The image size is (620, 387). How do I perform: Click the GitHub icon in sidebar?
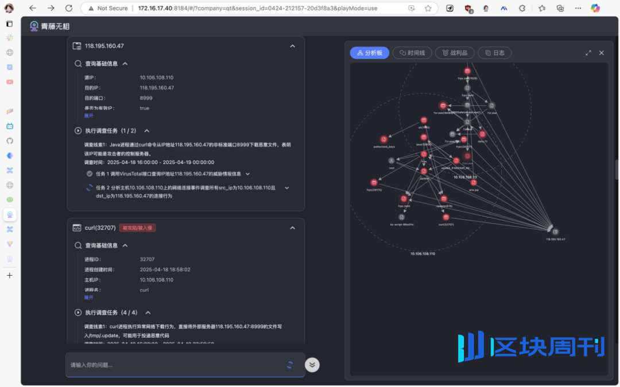(10, 141)
